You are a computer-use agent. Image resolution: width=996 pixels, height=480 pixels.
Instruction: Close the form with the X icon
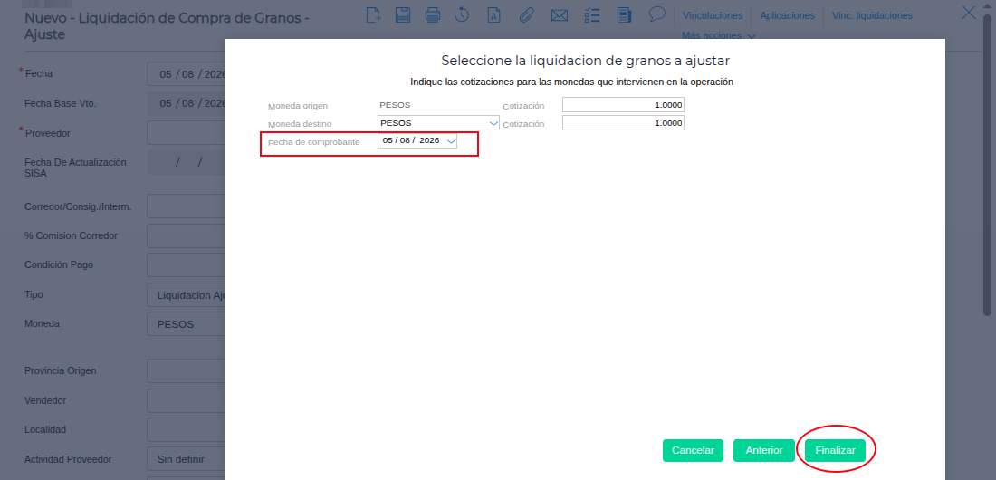click(x=968, y=13)
